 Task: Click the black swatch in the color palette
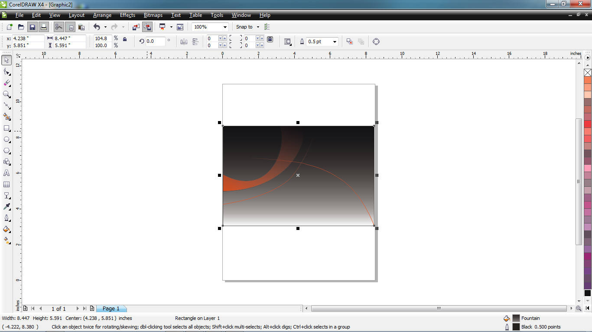588,293
